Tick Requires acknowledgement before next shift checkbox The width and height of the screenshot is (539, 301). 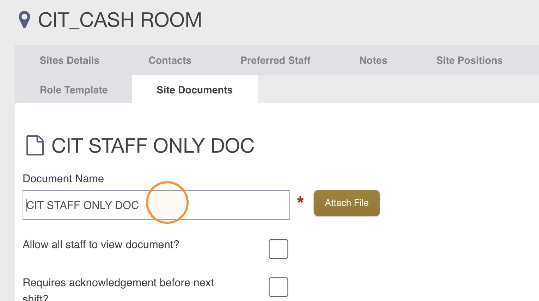(278, 287)
